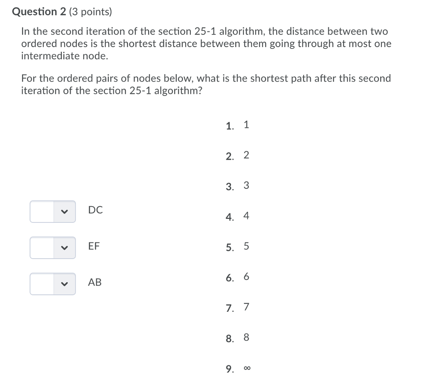Select answer option 1
446x382 pixels.
pos(246,125)
